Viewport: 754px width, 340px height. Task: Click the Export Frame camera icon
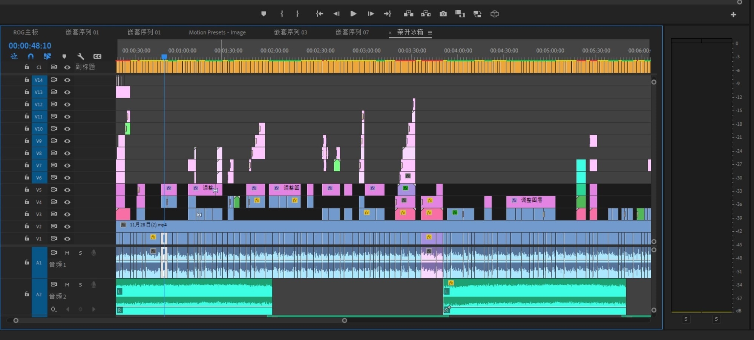443,14
